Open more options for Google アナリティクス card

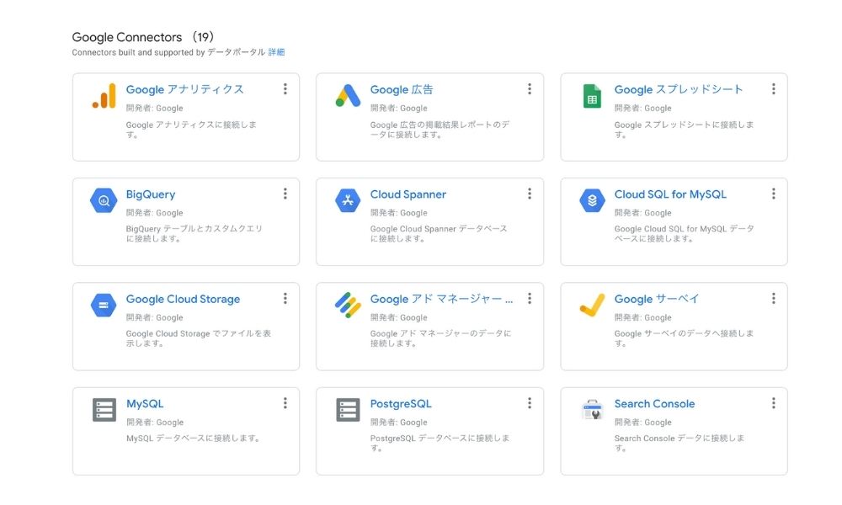point(285,89)
